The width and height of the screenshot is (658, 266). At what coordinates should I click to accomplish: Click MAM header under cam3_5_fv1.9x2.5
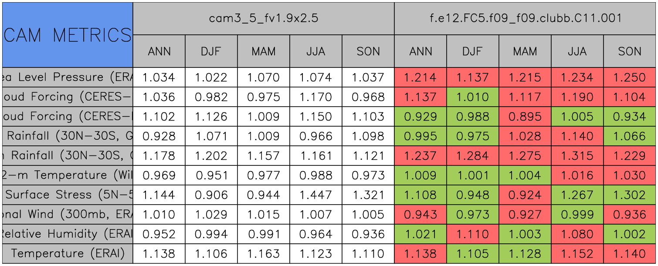click(x=263, y=51)
